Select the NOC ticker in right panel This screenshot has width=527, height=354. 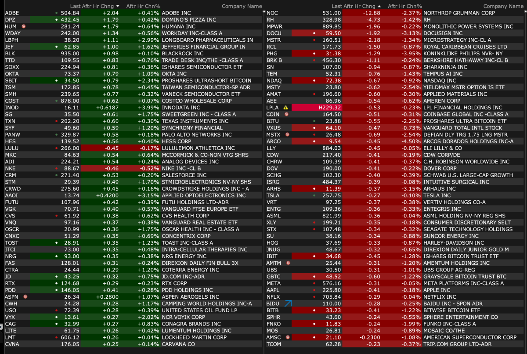tap(272, 13)
